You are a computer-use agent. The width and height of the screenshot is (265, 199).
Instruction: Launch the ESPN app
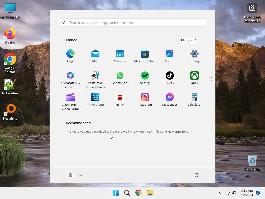coord(120,100)
